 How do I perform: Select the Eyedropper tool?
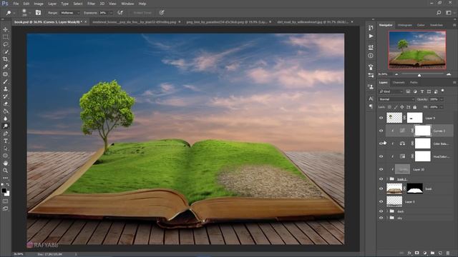(x=5, y=66)
